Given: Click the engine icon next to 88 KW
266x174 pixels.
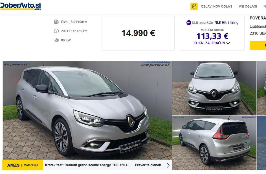Looking at the screenshot, I should click(x=56, y=40).
